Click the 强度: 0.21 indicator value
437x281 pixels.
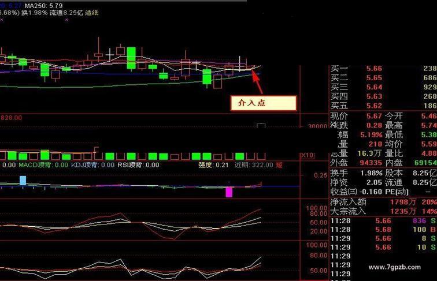[x=213, y=165]
